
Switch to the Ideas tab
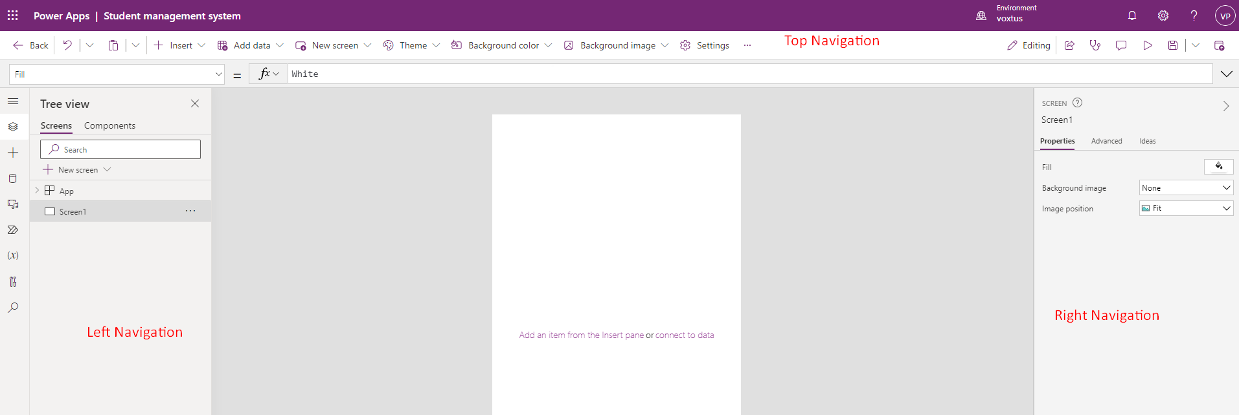click(x=1148, y=141)
